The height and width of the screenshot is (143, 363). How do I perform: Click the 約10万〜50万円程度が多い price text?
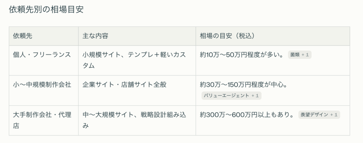point(241,55)
